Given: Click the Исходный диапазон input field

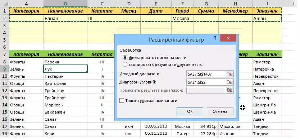Looking at the screenshot, I should point(206,74).
